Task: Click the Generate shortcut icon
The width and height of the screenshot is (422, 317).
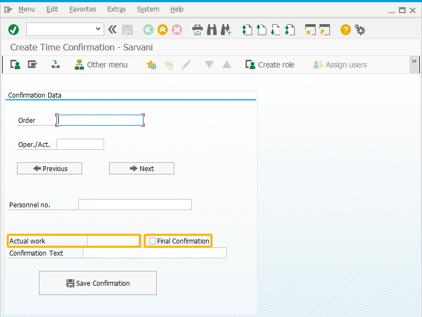Action: point(324,30)
